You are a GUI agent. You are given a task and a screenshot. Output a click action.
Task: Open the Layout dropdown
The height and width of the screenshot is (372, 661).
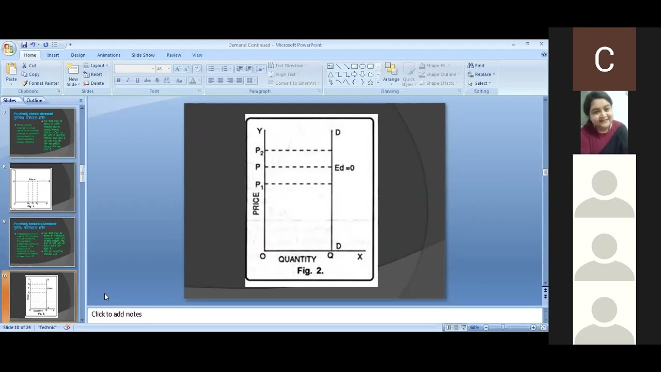tap(96, 66)
